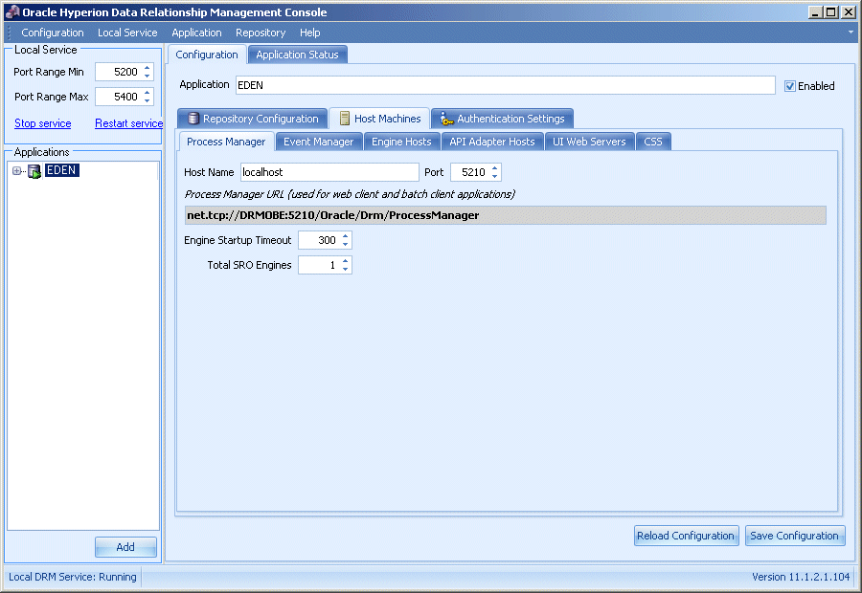
Task: Switch to UI Web Servers tab
Action: coord(589,142)
